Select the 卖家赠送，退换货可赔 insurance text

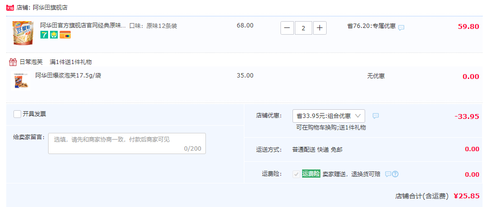(352, 174)
